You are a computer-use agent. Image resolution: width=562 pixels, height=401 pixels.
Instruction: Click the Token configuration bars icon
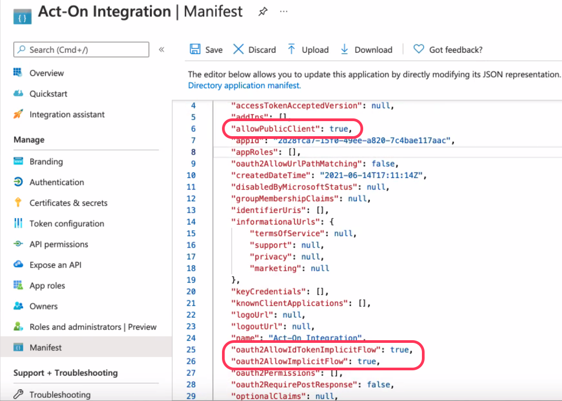coord(18,223)
